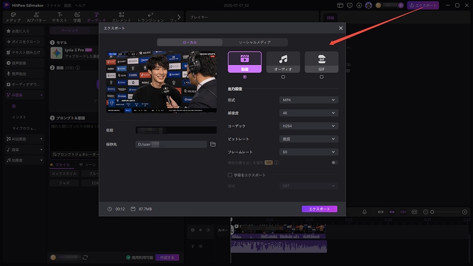This screenshot has width=473, height=266.
Task: Toggle the VIP lossless export switch
Action: click(x=334, y=163)
